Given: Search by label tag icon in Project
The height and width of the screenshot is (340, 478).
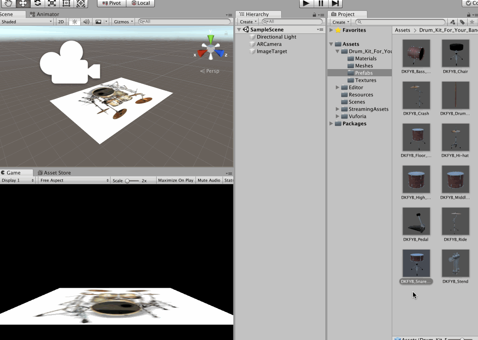Looking at the screenshot, I should coord(462,22).
